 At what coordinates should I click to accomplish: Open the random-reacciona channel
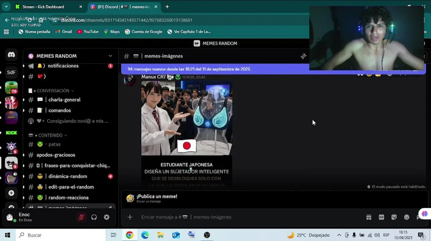point(69,198)
